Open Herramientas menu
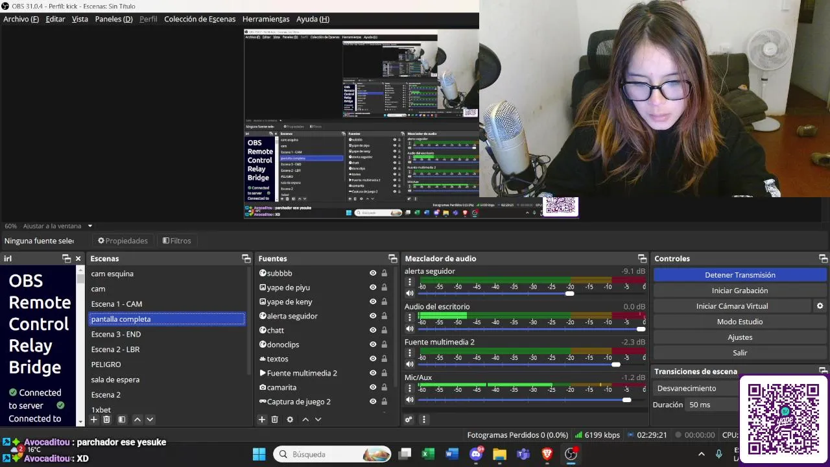 tap(266, 19)
